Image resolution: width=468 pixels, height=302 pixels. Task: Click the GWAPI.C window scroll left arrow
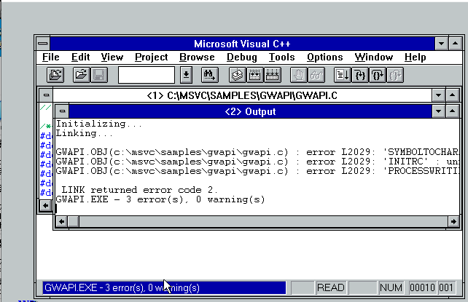coord(46,205)
